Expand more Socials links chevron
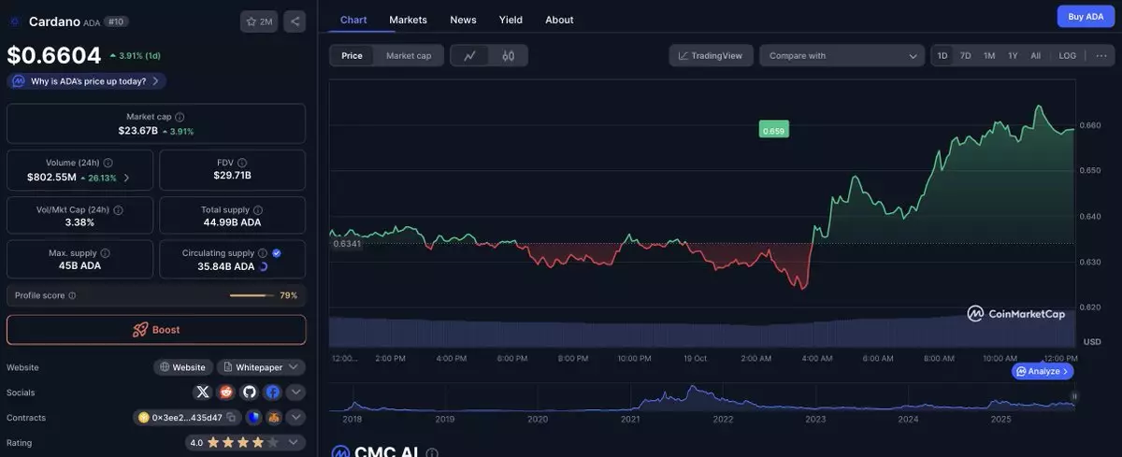Screen dimensions: 1122x457 click(295, 393)
